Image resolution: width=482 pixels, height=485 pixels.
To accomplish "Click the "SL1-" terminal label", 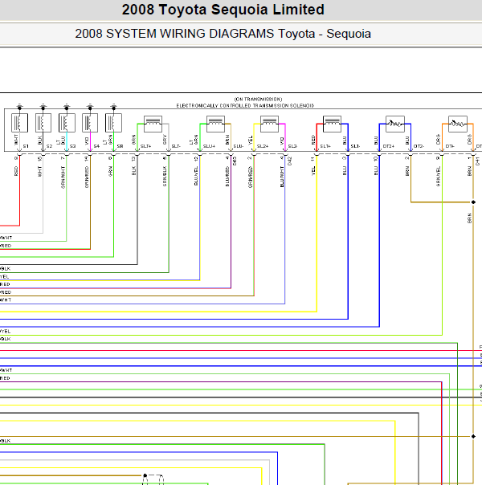I will coord(355,146).
